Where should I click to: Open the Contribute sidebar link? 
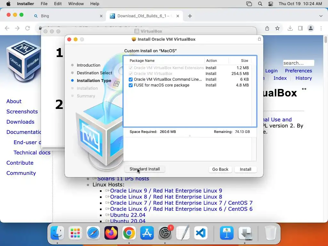point(20,163)
